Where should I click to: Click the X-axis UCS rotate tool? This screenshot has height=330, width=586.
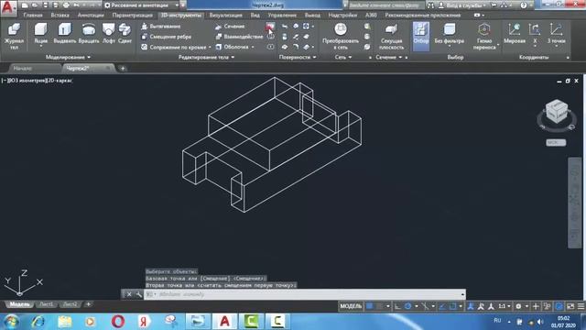535,34
